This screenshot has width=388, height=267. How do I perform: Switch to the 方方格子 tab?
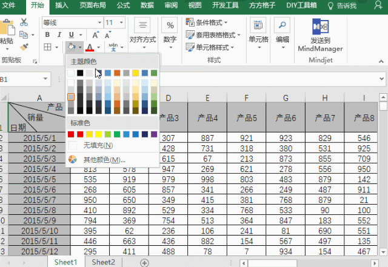pos(262,5)
